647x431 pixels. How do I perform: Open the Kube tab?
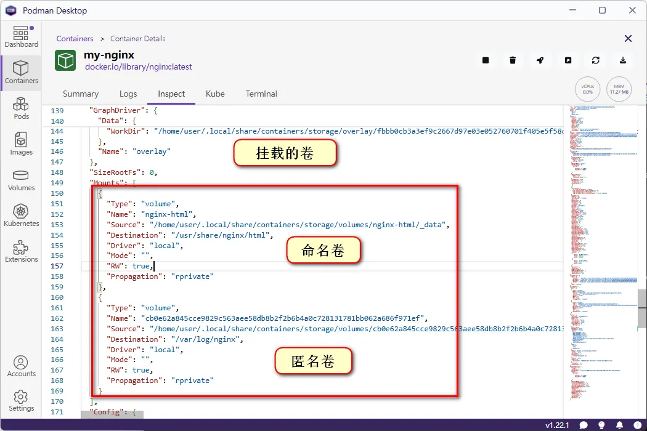click(x=215, y=94)
